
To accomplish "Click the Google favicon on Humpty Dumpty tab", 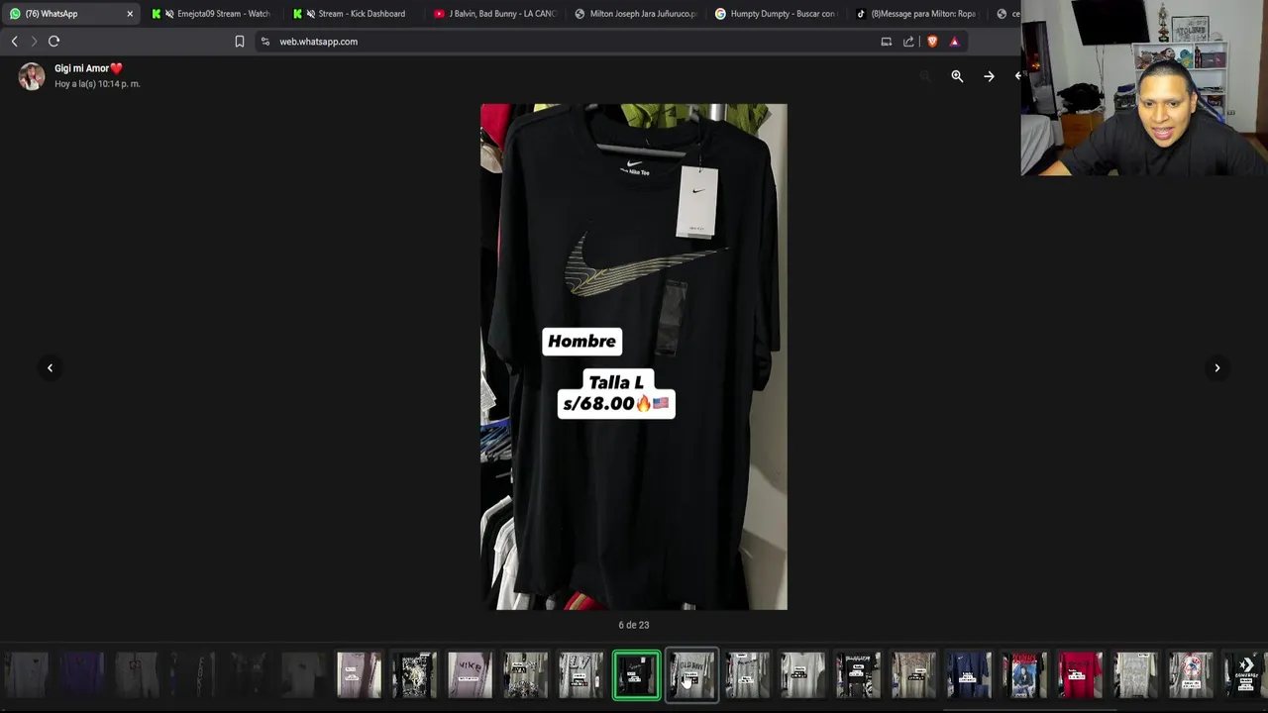I will tap(720, 14).
